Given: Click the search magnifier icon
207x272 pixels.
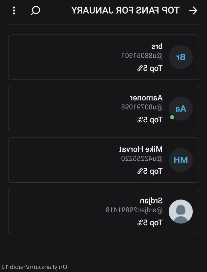Looking at the screenshot, I should 36,11.
